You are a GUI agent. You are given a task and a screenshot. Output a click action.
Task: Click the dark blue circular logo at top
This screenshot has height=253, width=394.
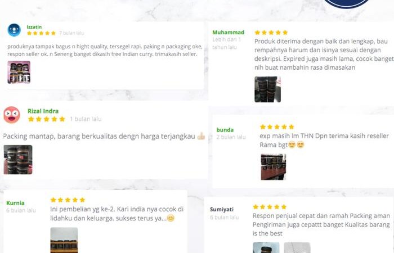[347, 3]
